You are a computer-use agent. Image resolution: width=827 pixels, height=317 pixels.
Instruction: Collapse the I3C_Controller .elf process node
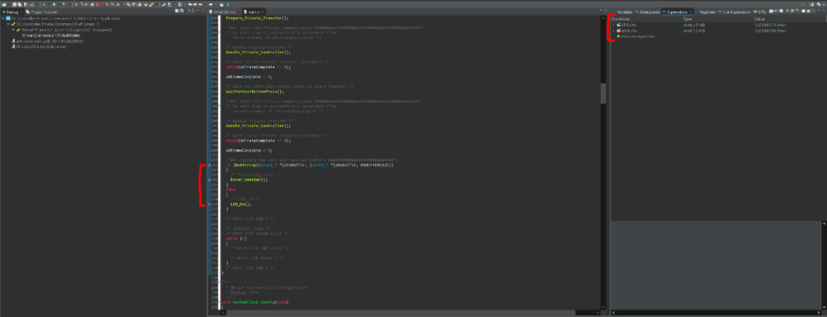[x=8, y=24]
